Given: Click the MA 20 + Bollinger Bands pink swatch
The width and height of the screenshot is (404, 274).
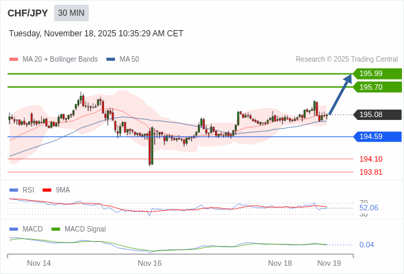Looking at the screenshot, I should point(14,60).
